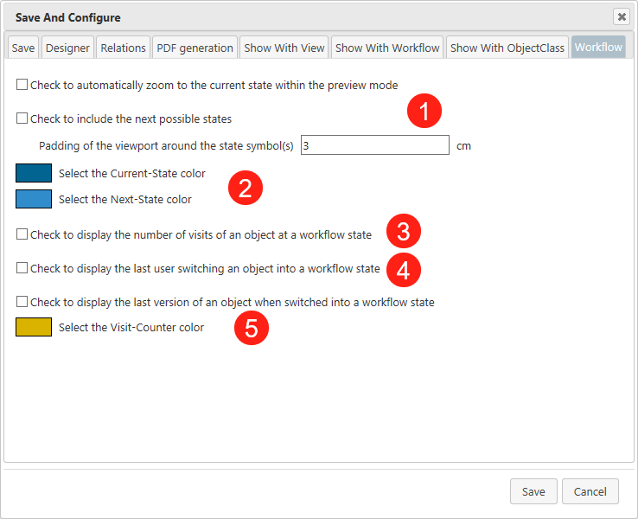The image size is (638, 519).
Task: Open the Show With View tab
Action: [284, 48]
